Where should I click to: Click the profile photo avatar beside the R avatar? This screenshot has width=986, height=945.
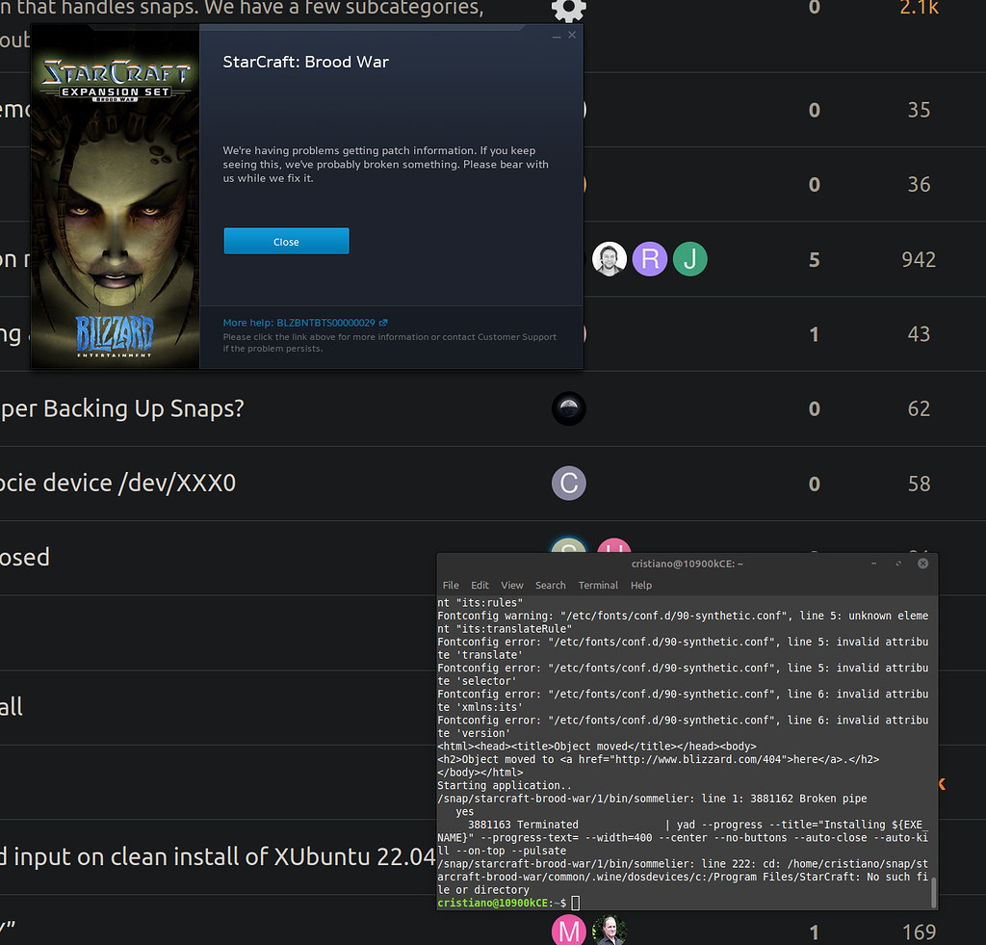pos(609,259)
